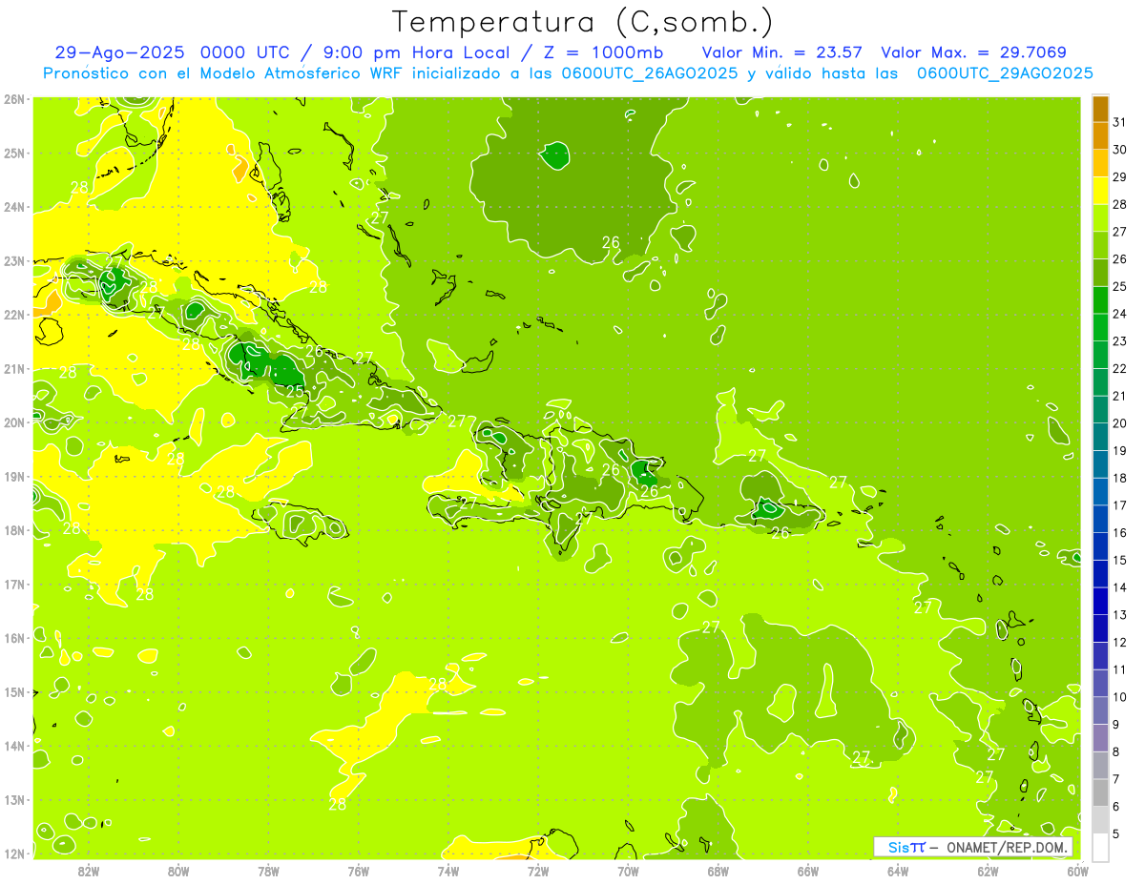
Task: Click the "21N" latitude label
Action: tap(14, 369)
